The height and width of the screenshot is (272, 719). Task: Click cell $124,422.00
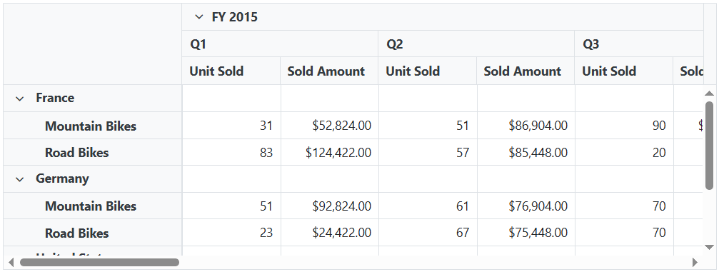point(329,152)
